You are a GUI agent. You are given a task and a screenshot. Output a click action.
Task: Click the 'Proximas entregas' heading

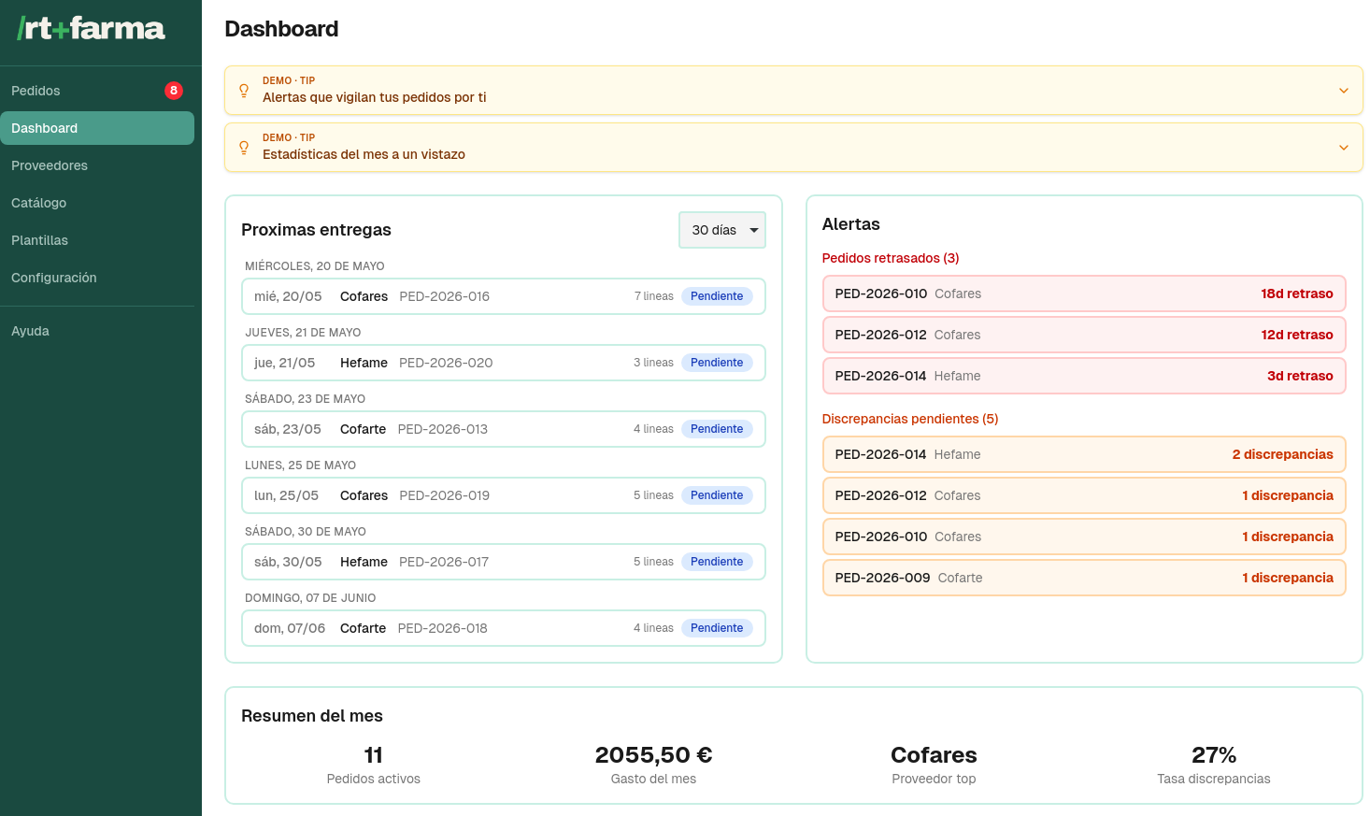click(x=316, y=230)
